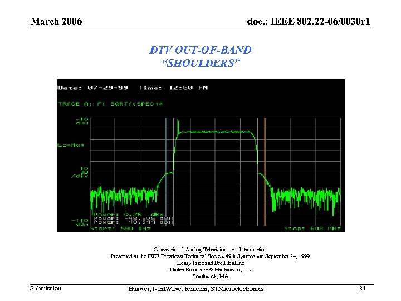Click the 'Date: 07-29-99' readout

pyautogui.click(x=93, y=88)
